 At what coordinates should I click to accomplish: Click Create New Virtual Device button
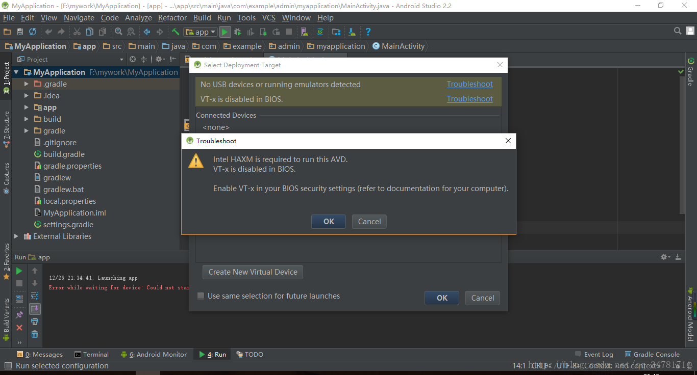(x=253, y=272)
